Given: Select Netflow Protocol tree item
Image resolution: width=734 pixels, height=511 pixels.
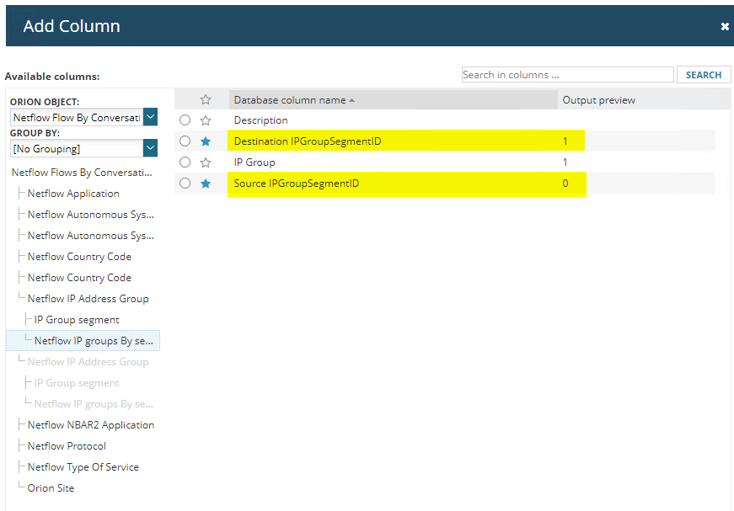Looking at the screenshot, I should tap(67, 446).
